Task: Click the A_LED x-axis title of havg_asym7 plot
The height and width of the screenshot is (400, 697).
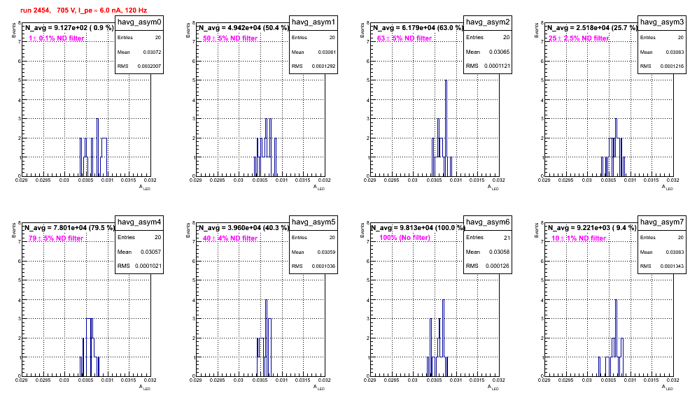Action: pyautogui.click(x=668, y=387)
